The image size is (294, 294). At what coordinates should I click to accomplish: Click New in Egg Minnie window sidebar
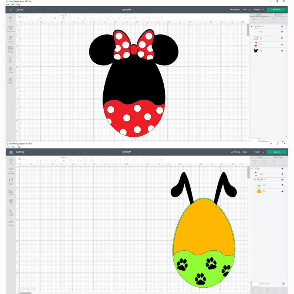point(10,19)
